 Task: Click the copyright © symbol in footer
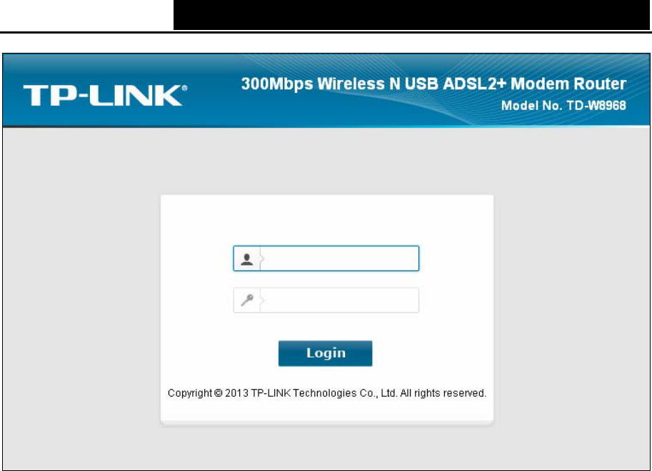tap(219, 392)
